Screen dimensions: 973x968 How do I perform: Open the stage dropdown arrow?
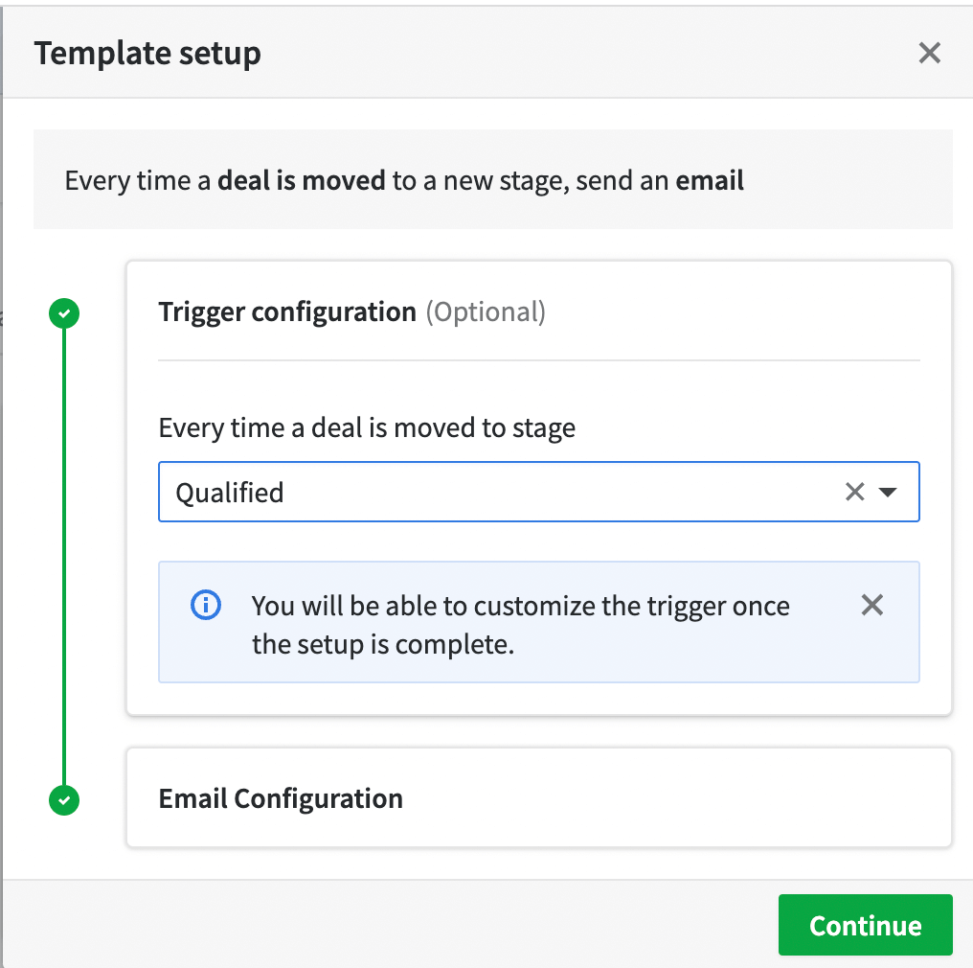(888, 493)
